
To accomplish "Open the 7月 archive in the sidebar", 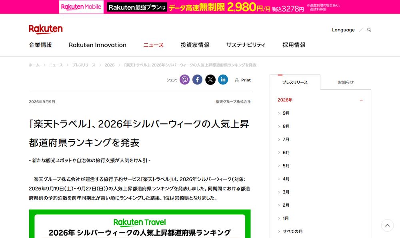I will point(286,139).
